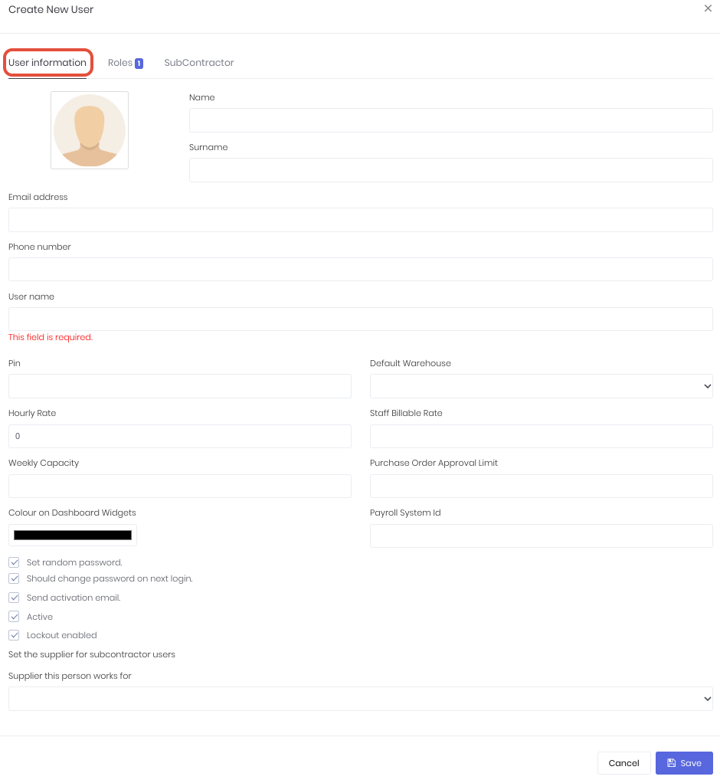Toggle Should change password on next login

(14, 578)
